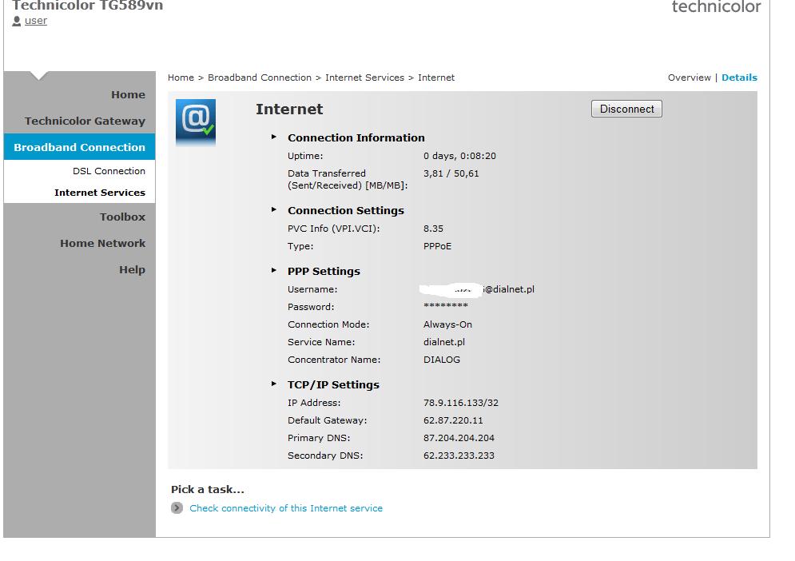The width and height of the screenshot is (795, 561).
Task: Go to Internet Services breadcrumb link
Action: click(x=364, y=78)
